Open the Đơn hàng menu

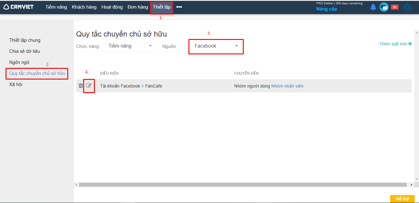138,7
